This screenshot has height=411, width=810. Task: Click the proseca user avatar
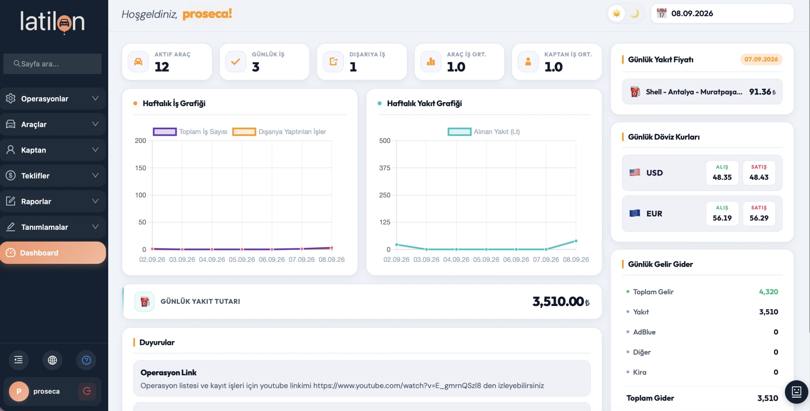tap(19, 392)
